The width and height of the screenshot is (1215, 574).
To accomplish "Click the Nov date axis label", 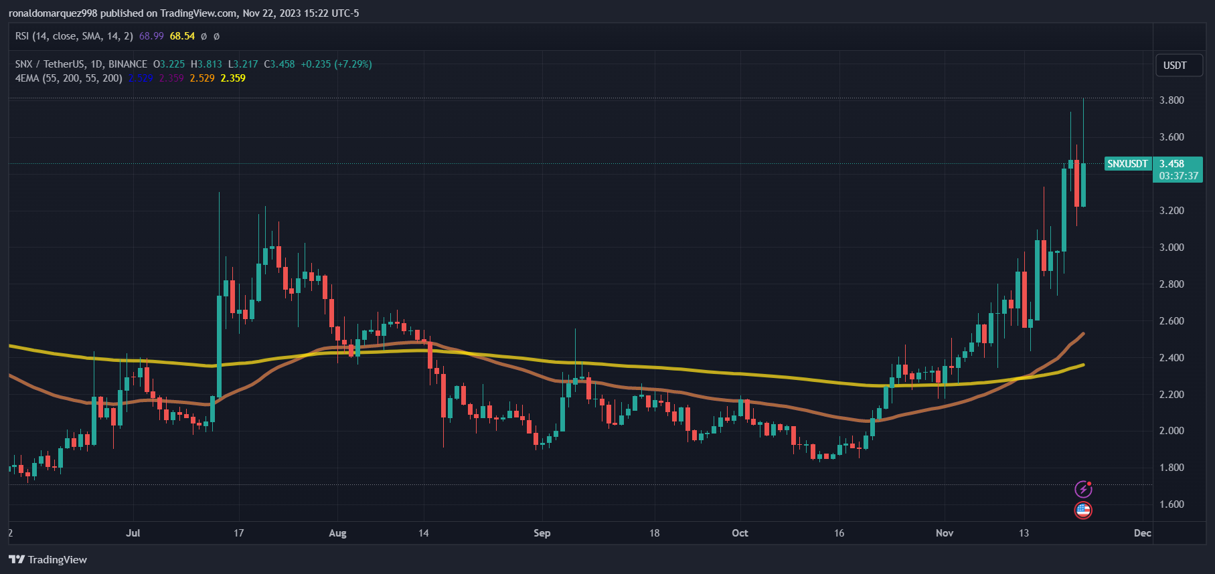I will tap(945, 533).
